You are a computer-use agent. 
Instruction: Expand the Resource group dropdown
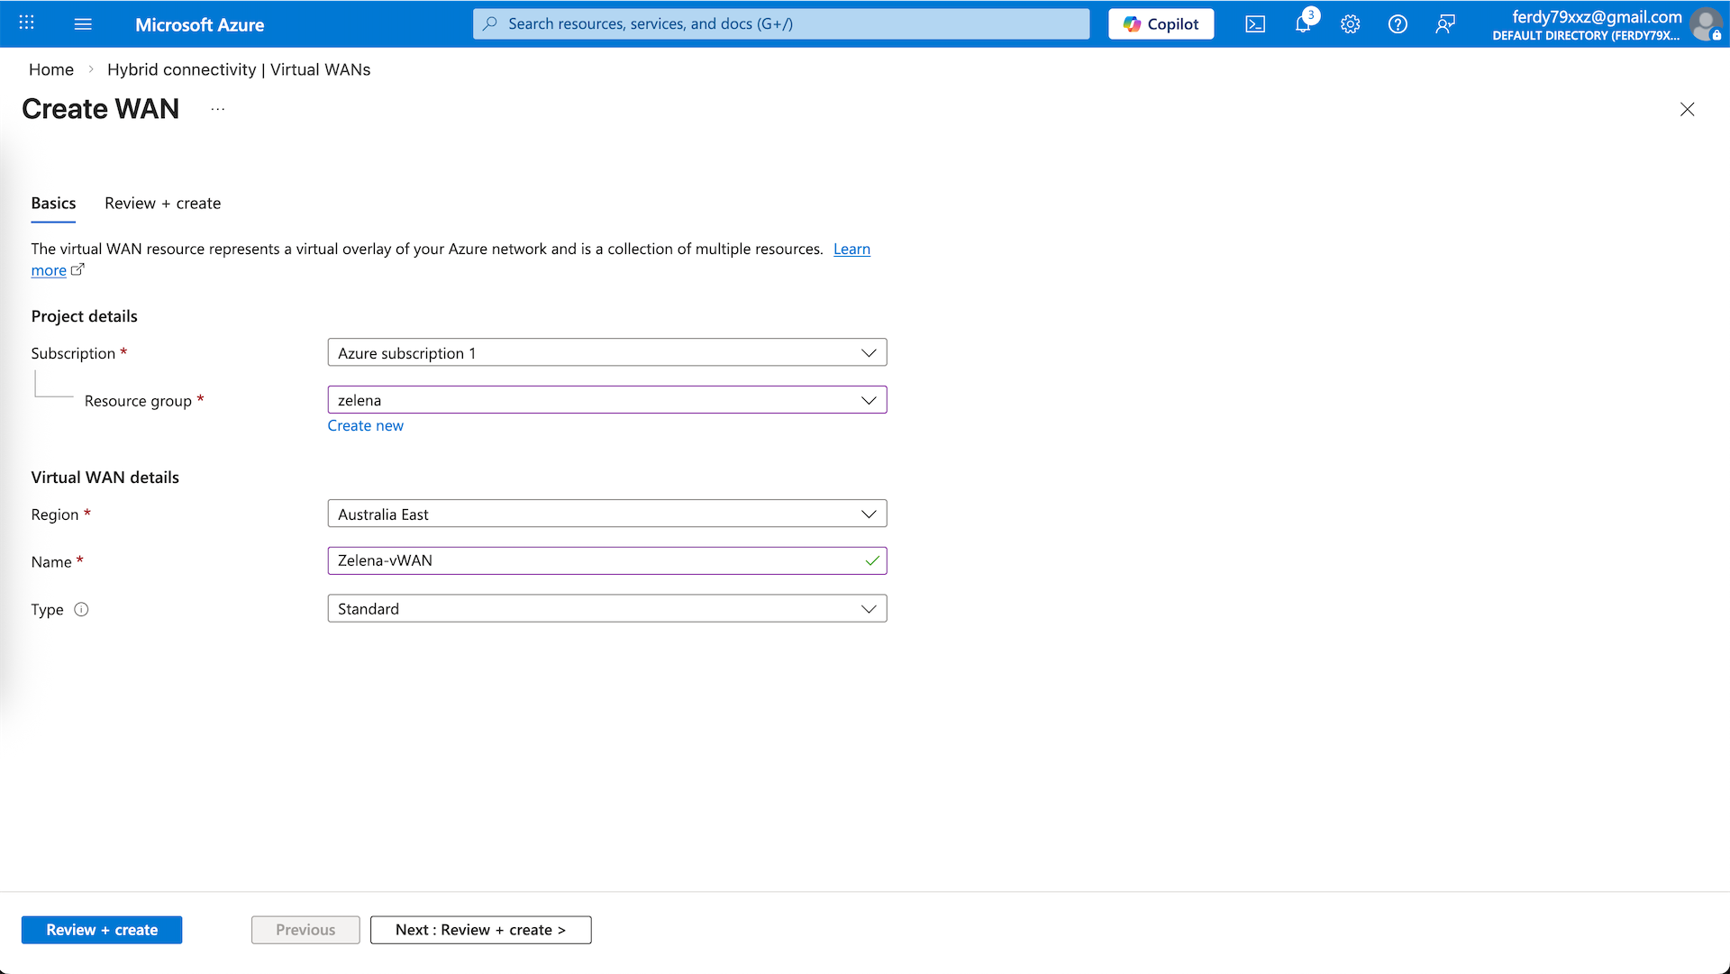click(606, 400)
